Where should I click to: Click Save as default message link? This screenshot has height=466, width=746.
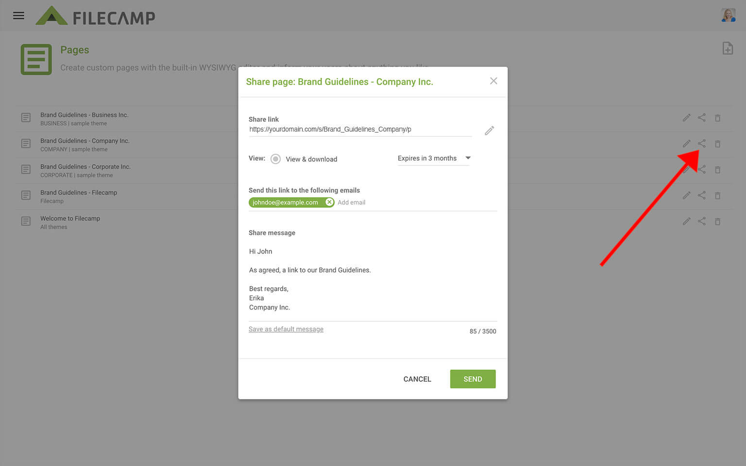coord(286,329)
